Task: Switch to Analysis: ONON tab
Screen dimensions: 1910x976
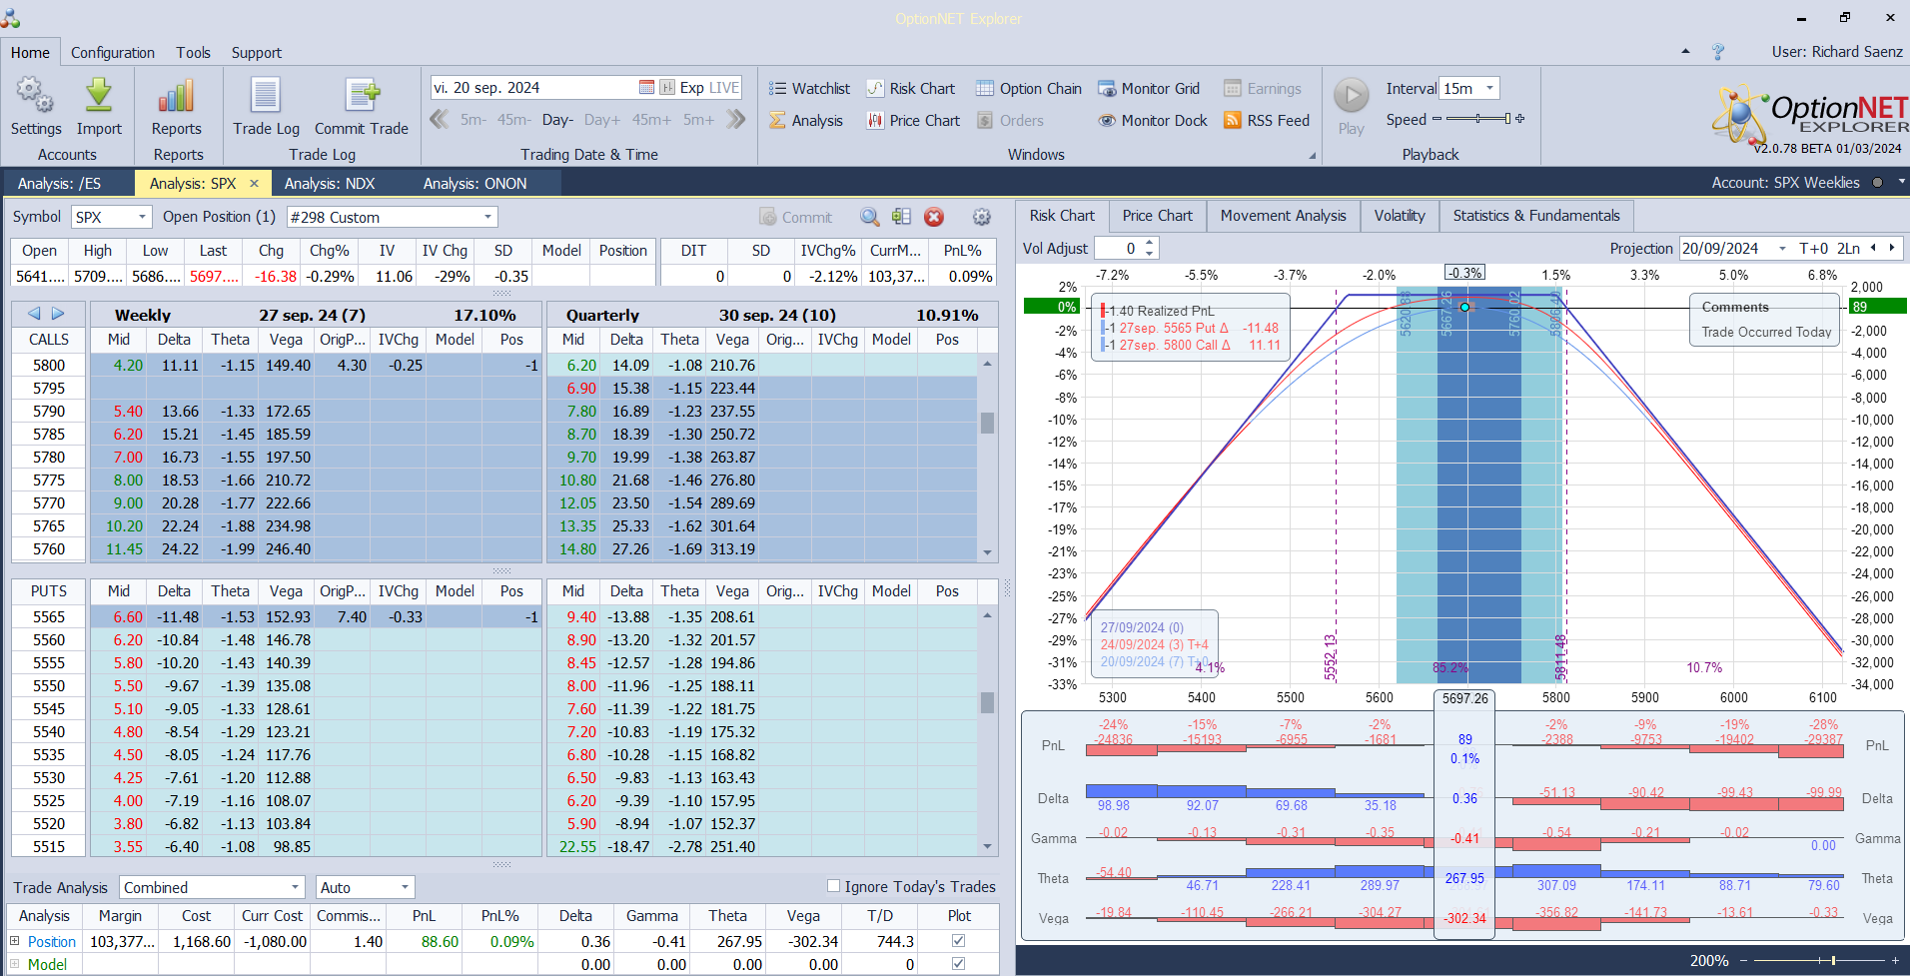Action: pyautogui.click(x=475, y=183)
